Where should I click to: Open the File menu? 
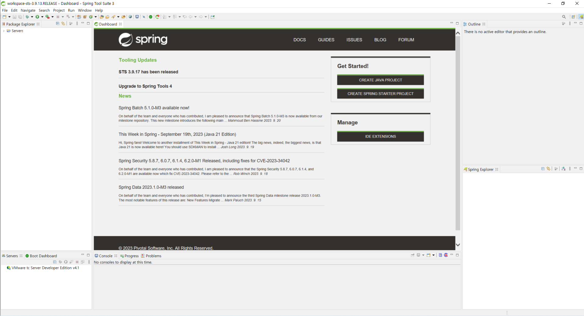click(5, 10)
